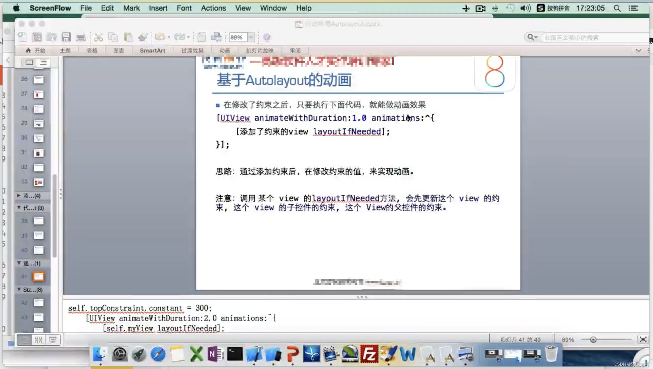Paste from clipboard toolbar icon
The image size is (653, 369).
click(128, 37)
